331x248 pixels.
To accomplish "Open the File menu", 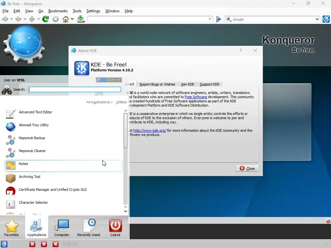I will (x=5, y=11).
